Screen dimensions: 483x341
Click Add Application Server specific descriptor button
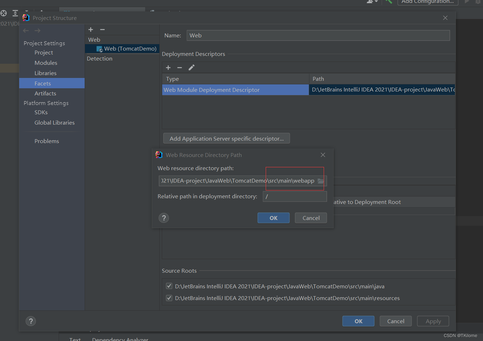coord(227,138)
